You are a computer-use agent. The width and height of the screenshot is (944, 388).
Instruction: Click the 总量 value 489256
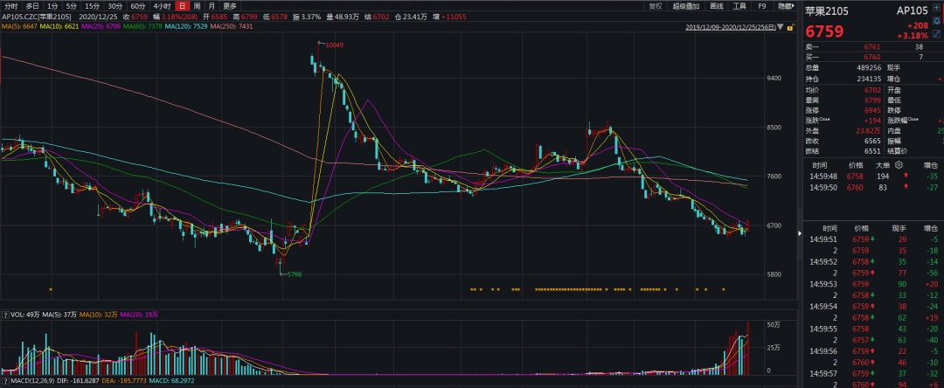pyautogui.click(x=870, y=67)
